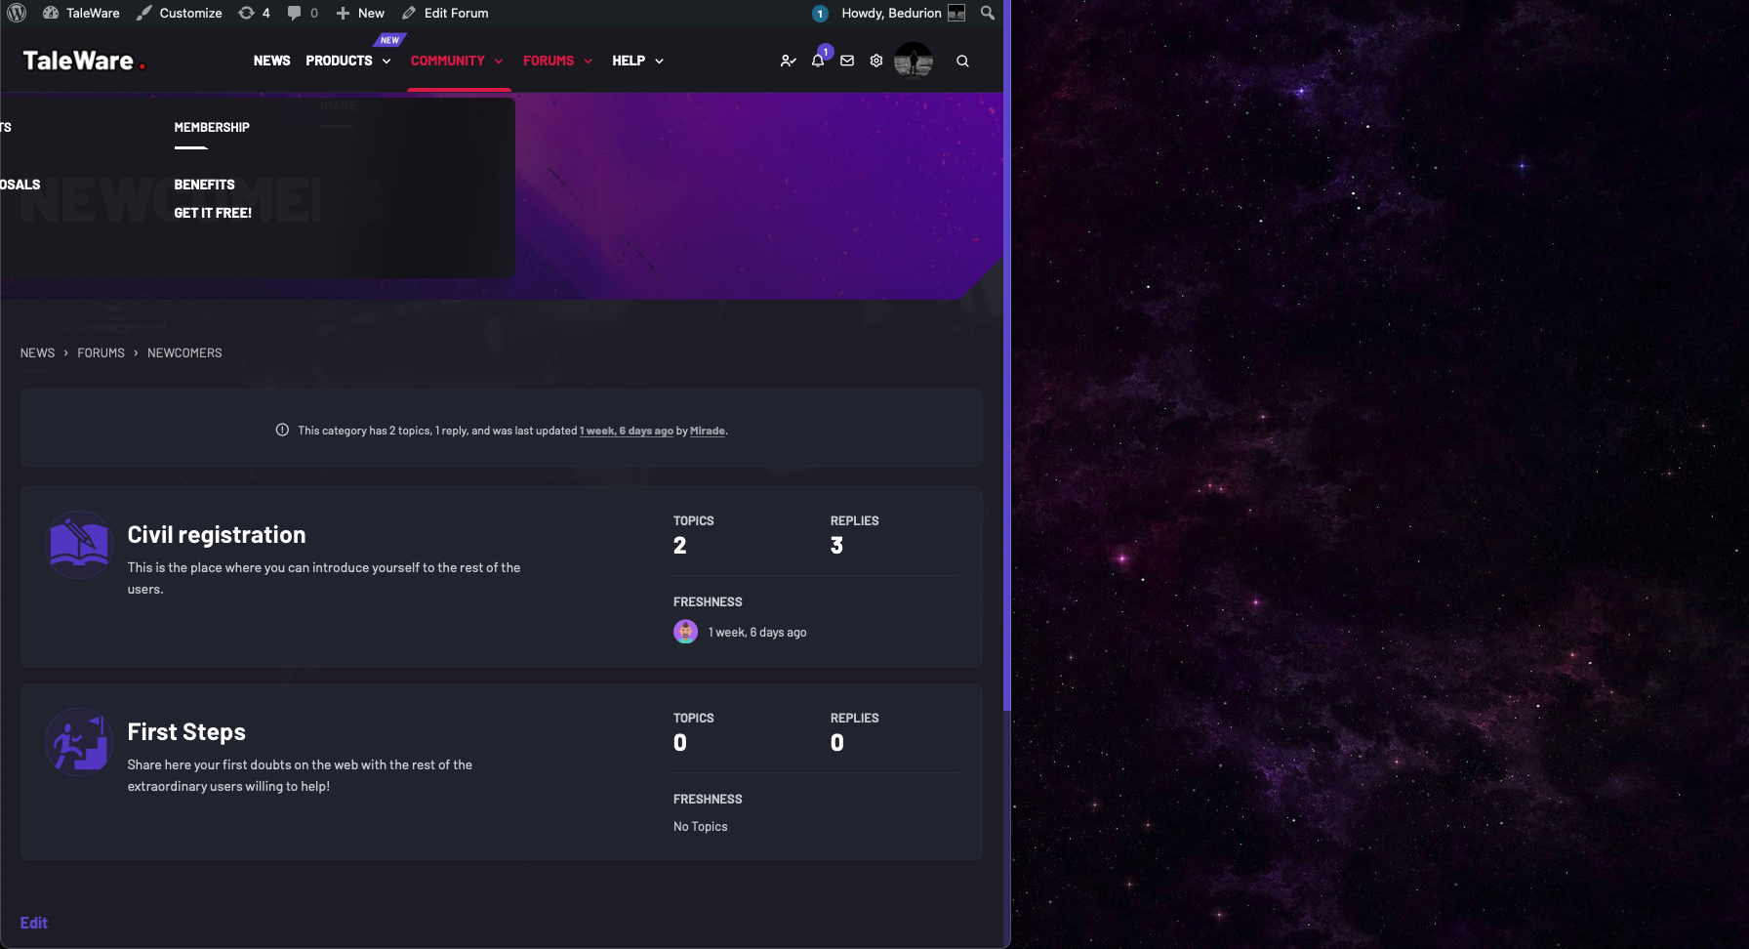Open the PRODUCTS menu
The height and width of the screenshot is (949, 1749).
(339, 61)
